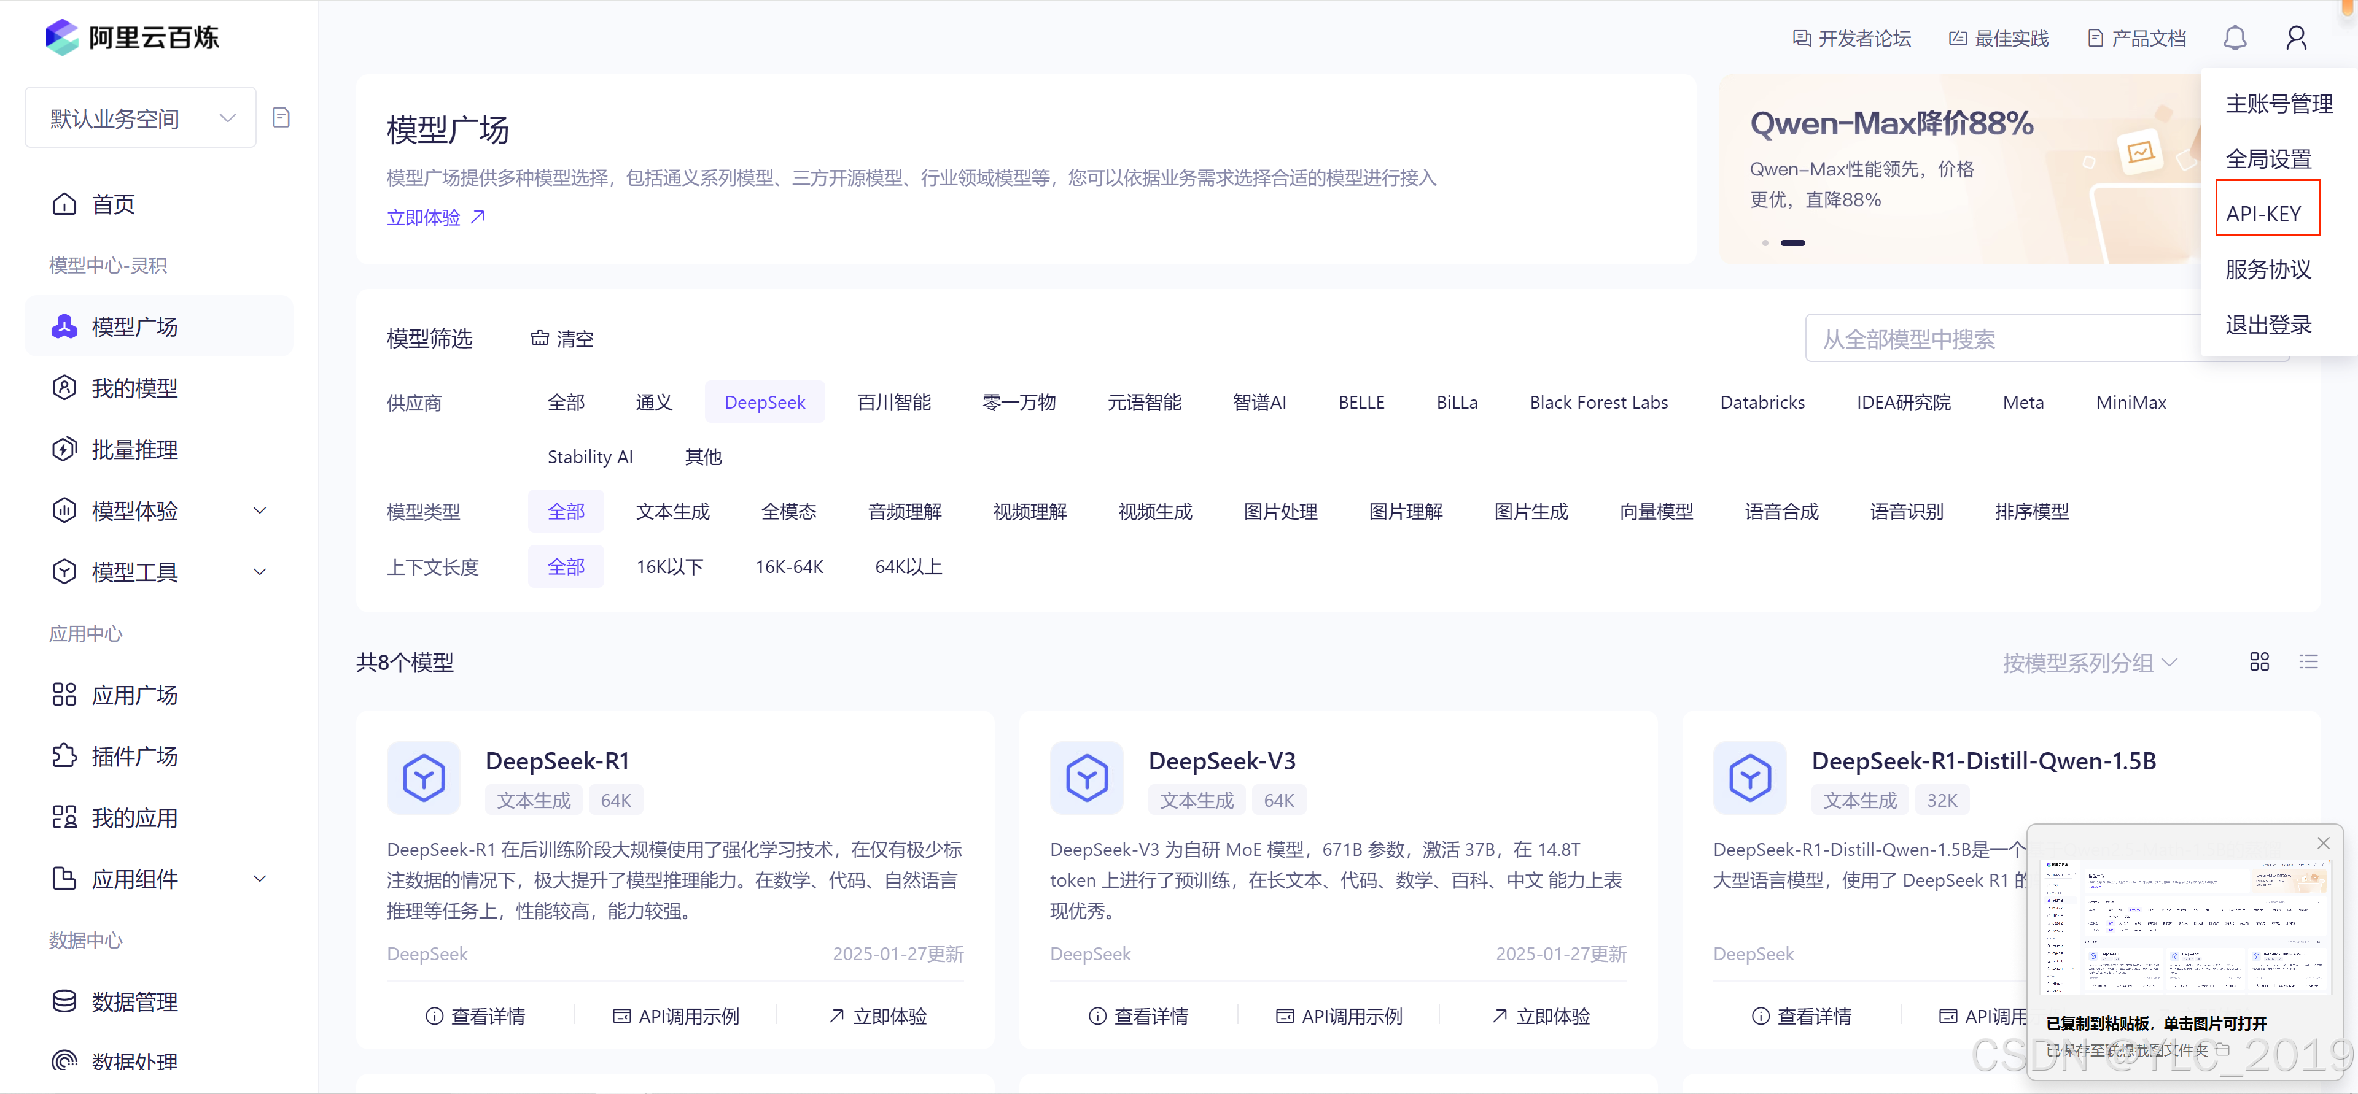This screenshot has width=2358, height=1094.
Task: Open the 按模型系列分组 grouping dropdown
Action: coord(2089,662)
